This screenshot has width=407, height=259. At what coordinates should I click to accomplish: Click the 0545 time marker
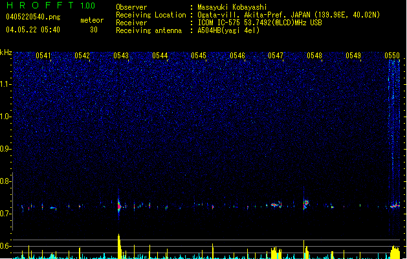(199, 56)
